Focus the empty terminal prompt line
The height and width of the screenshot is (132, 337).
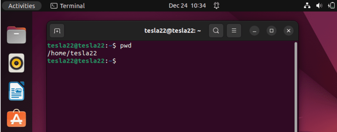click(164, 61)
